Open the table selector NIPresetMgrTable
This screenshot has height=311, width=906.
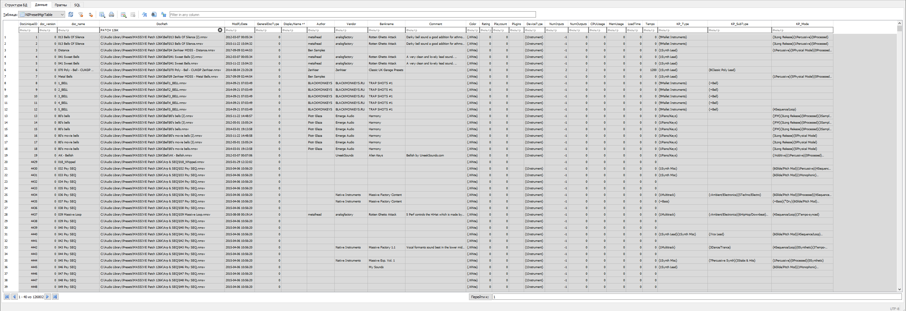(42, 14)
